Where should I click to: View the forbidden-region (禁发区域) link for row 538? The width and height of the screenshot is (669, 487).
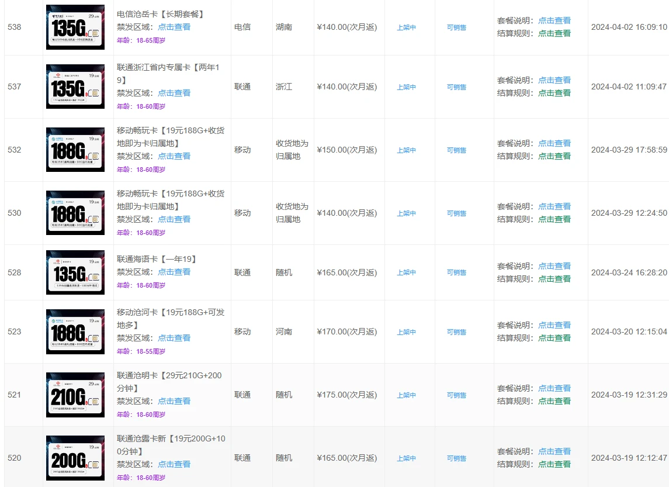pos(174,27)
